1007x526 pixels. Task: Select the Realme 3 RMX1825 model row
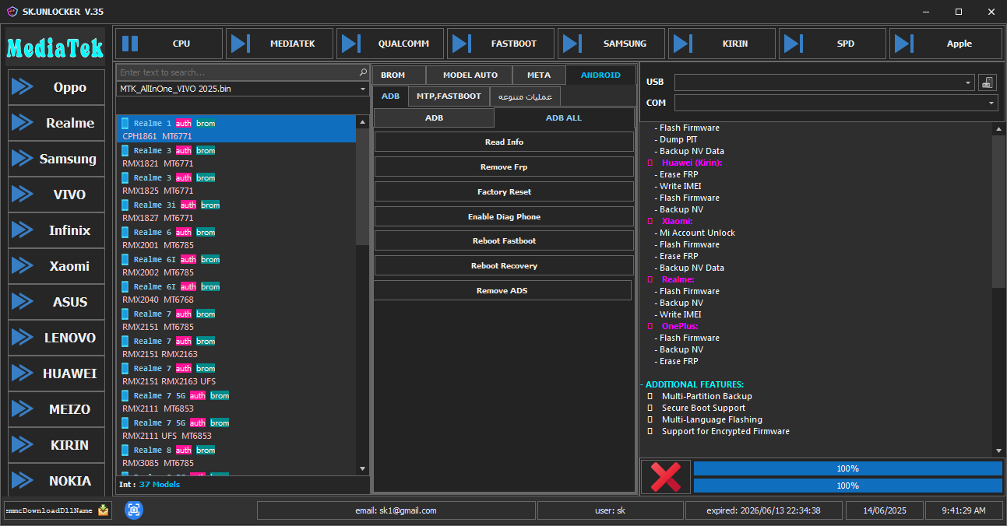click(236, 184)
